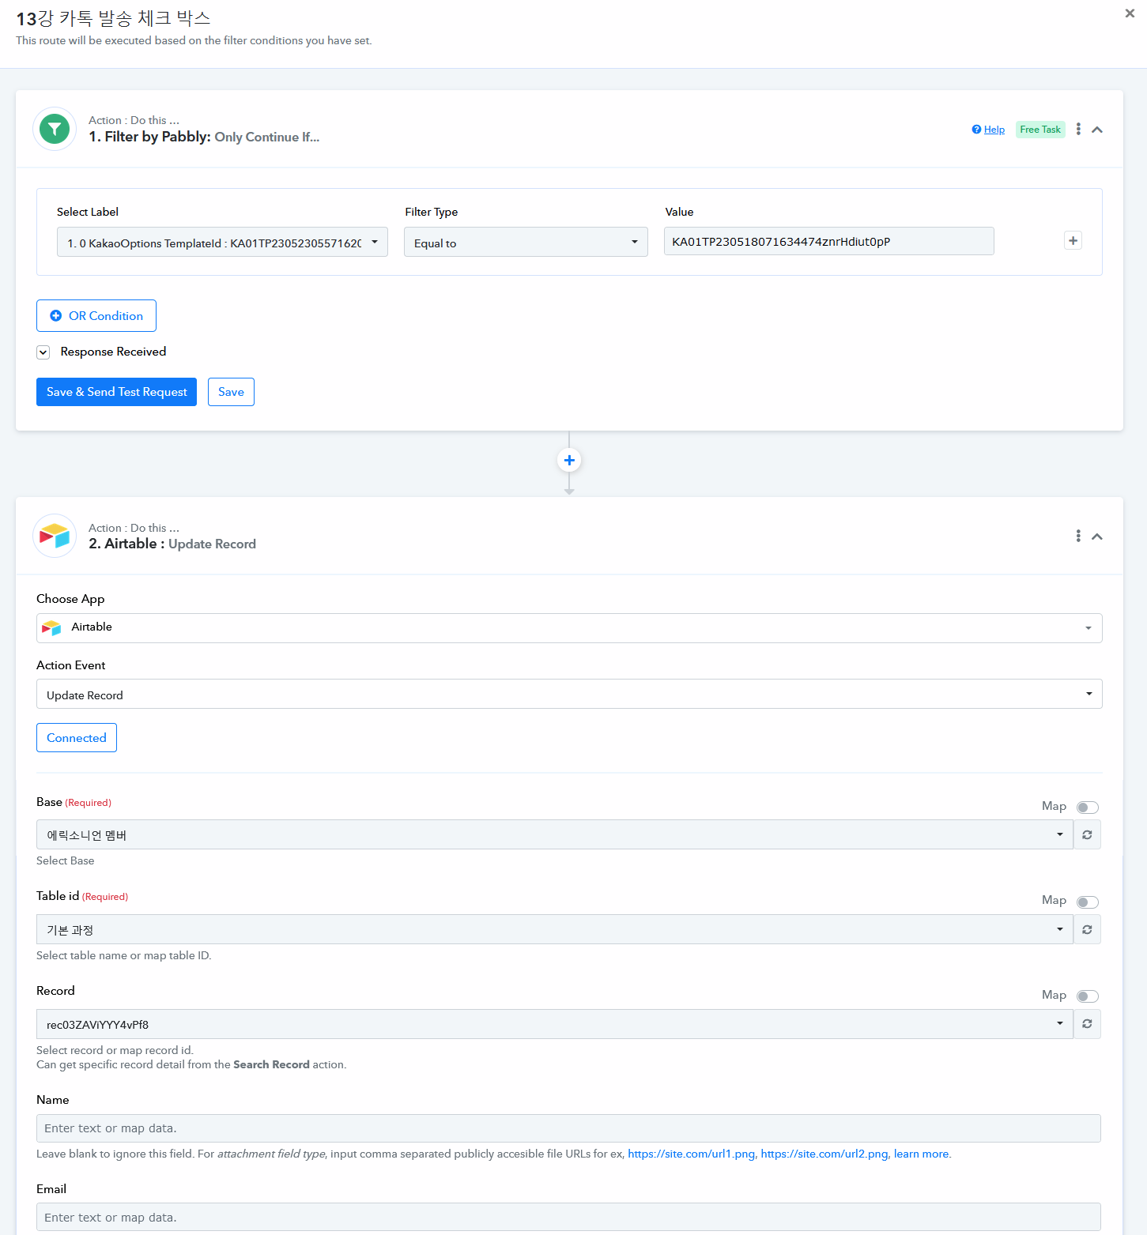Click the Airtable icon inside Choose App field
This screenshot has height=1235, width=1147.
pyautogui.click(x=51, y=628)
